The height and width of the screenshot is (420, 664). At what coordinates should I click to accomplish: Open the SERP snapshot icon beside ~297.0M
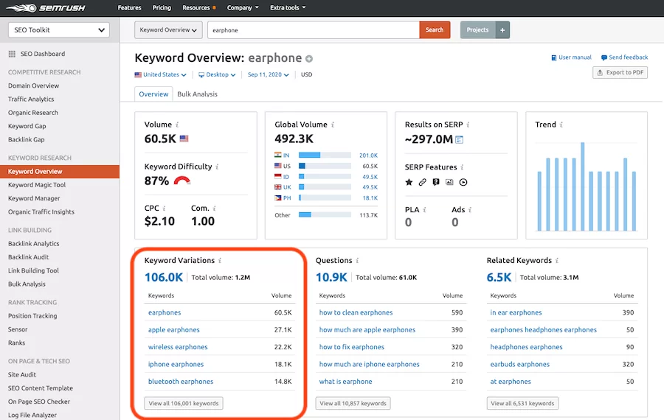click(x=459, y=139)
